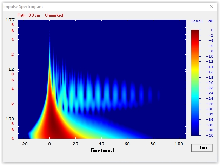Click the '100' time axis value

coord(179,144)
